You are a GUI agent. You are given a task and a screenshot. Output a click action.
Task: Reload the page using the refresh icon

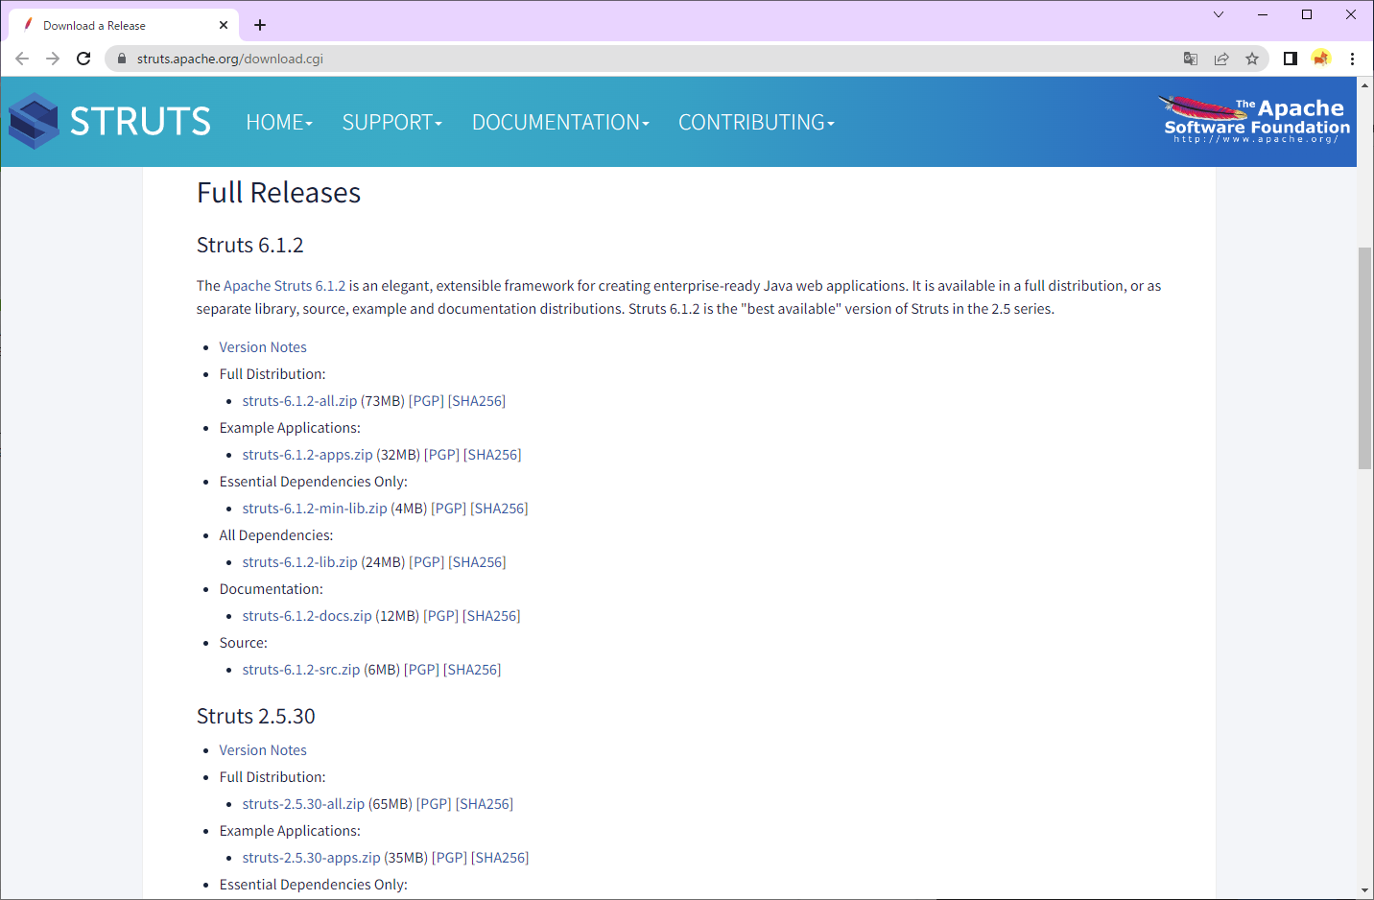(83, 59)
